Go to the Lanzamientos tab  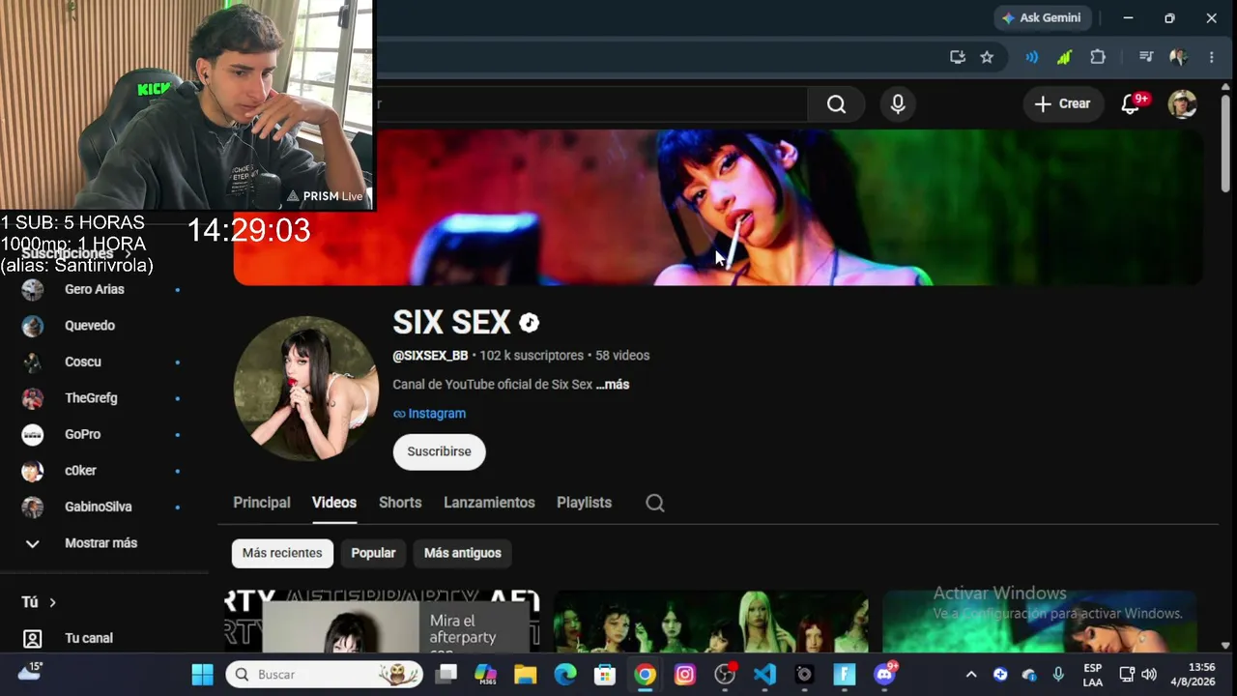489,503
